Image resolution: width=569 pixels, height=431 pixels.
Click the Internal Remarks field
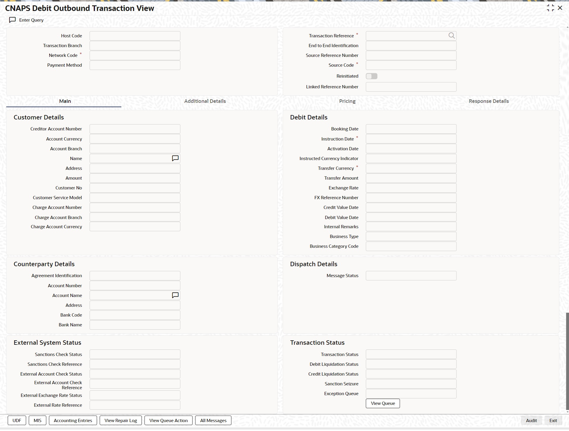coord(411,227)
